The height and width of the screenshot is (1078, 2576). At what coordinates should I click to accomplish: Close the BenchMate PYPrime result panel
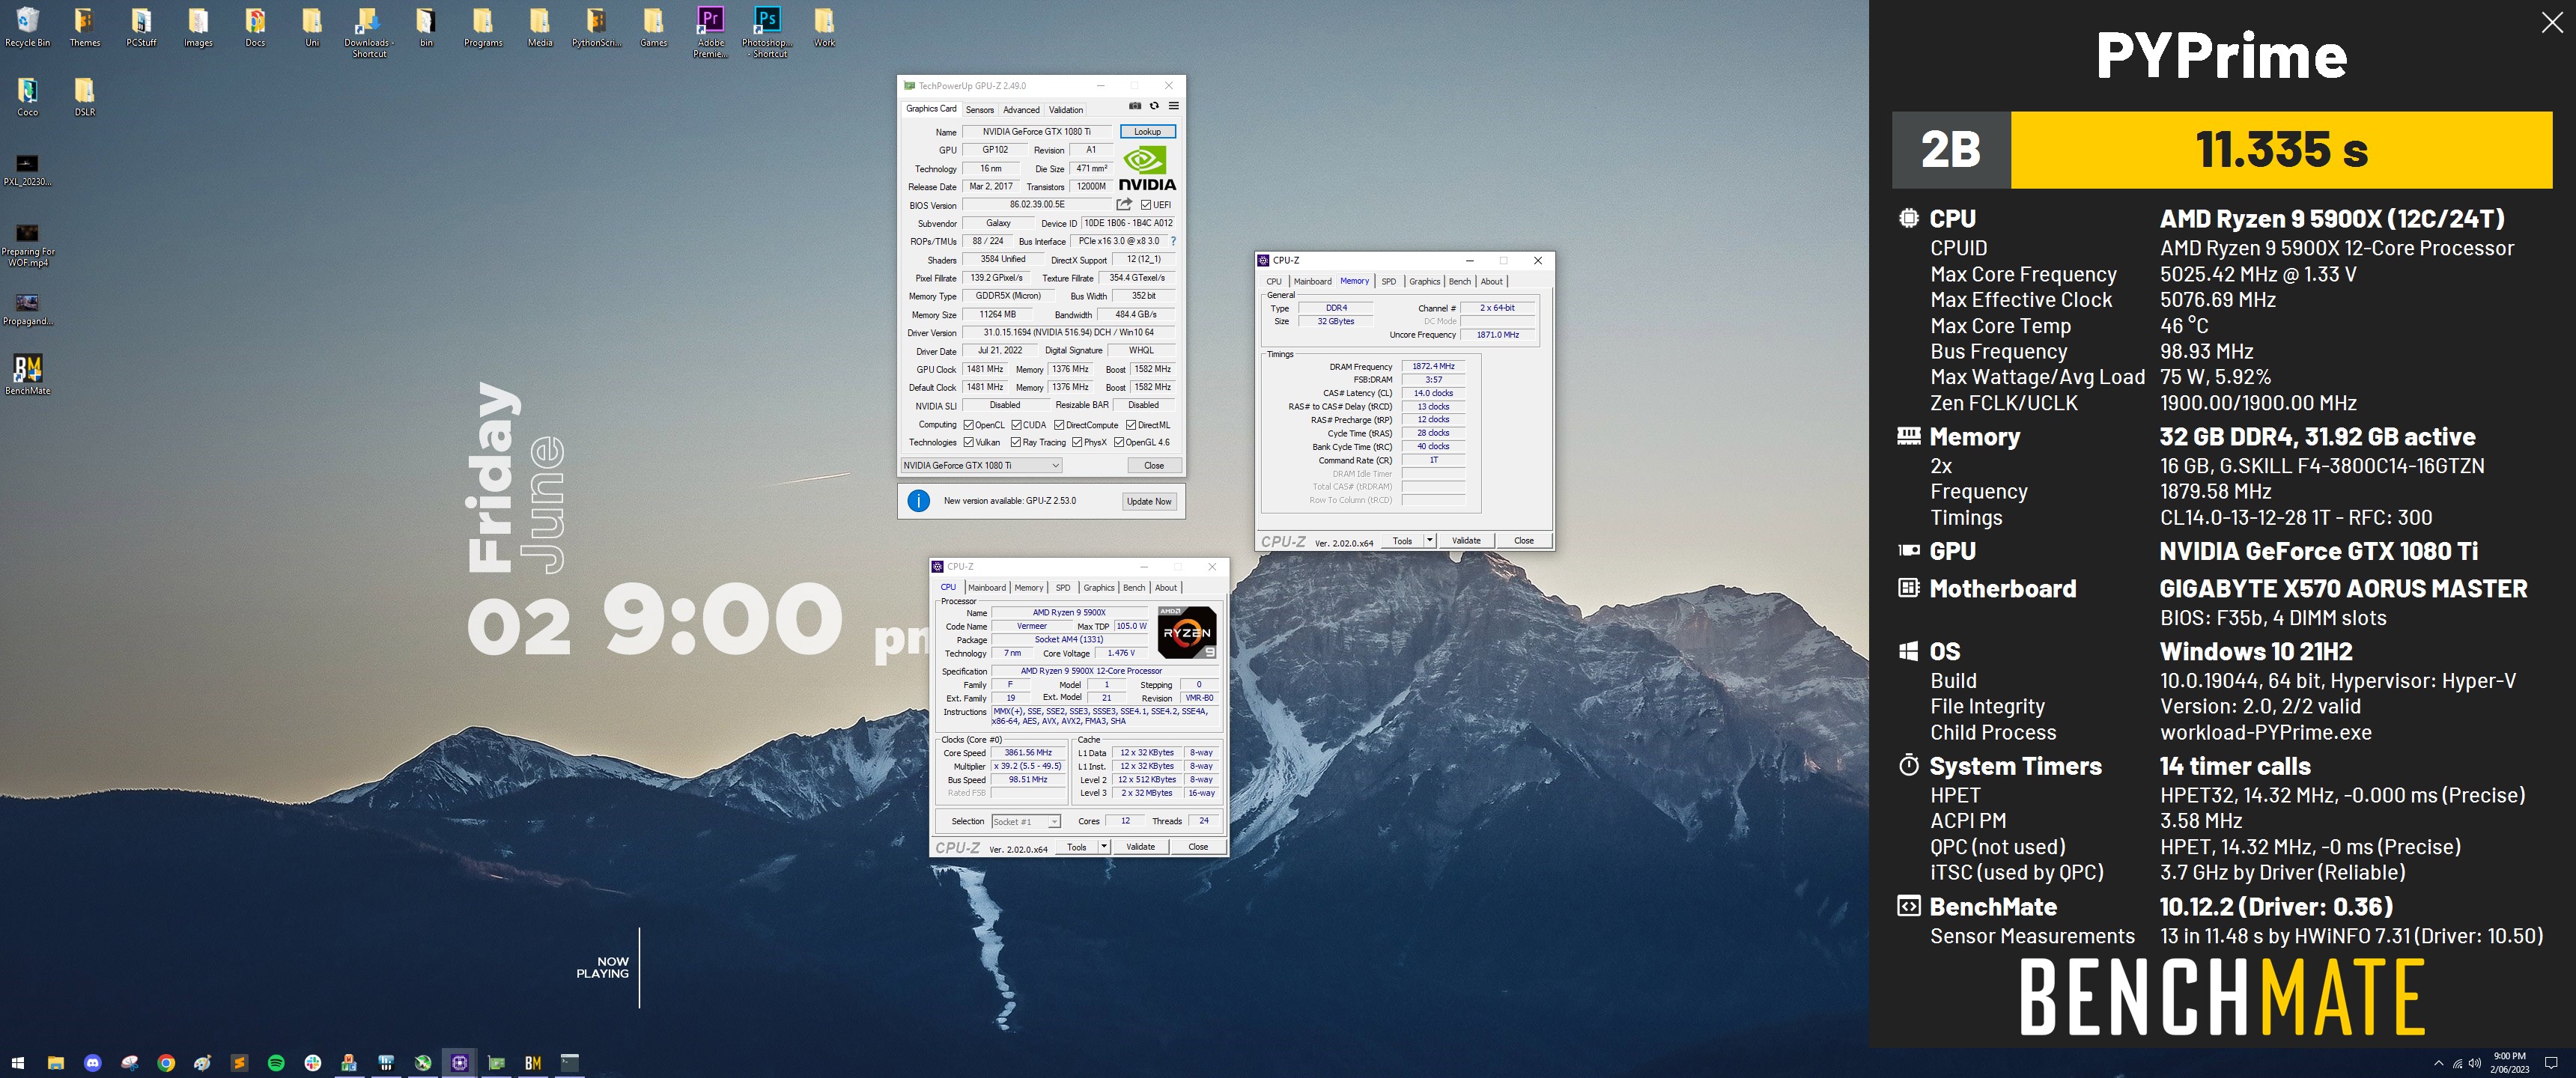coord(2552,23)
